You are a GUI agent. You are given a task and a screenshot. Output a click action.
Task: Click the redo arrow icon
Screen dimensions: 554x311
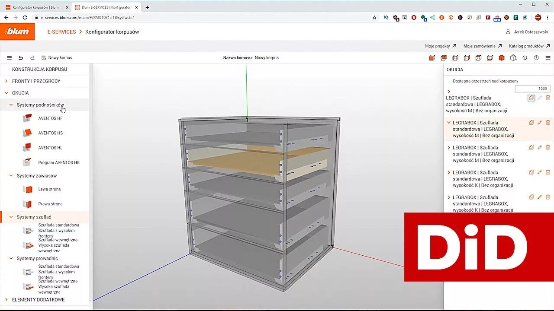coord(32,57)
